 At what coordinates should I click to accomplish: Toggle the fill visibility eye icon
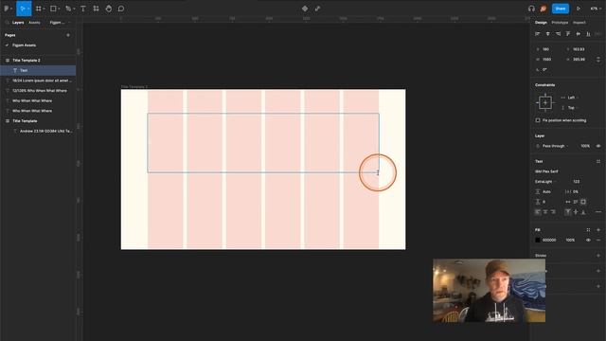[588, 240]
